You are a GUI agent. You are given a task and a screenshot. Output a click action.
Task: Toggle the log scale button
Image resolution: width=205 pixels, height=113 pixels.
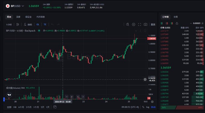click(x=148, y=107)
